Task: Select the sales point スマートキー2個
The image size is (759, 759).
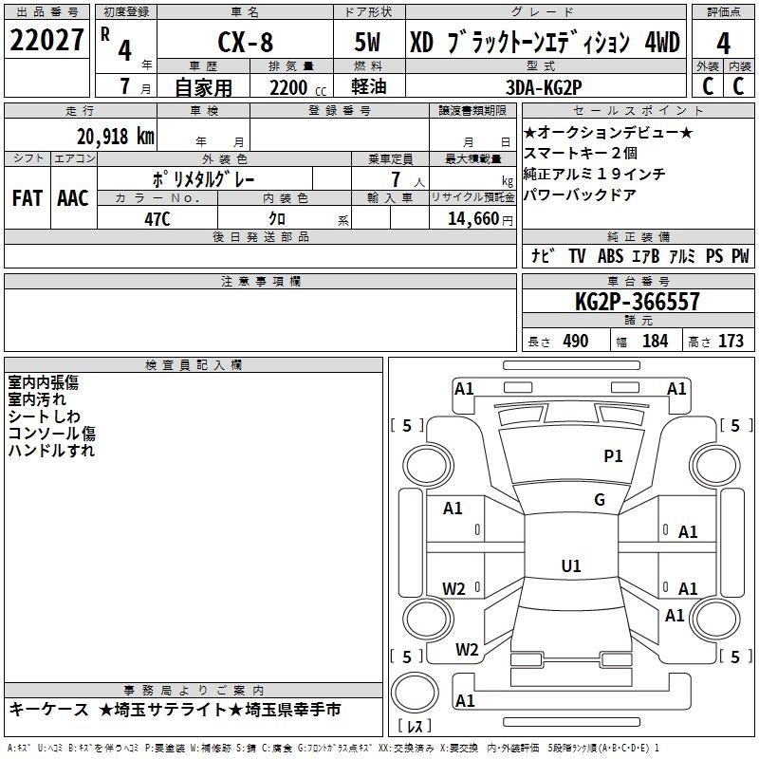Action: 581,153
